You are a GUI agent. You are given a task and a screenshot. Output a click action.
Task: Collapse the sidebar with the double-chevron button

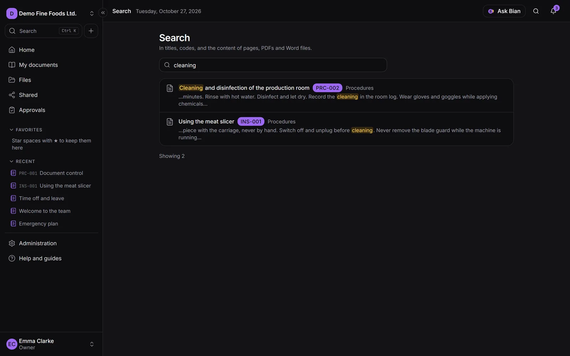pos(103,13)
